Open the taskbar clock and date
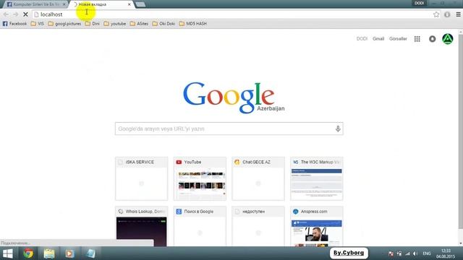The width and height of the screenshot is (463, 260). [x=446, y=253]
